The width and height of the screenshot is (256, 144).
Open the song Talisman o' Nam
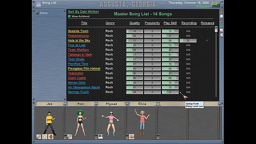(x=80, y=55)
